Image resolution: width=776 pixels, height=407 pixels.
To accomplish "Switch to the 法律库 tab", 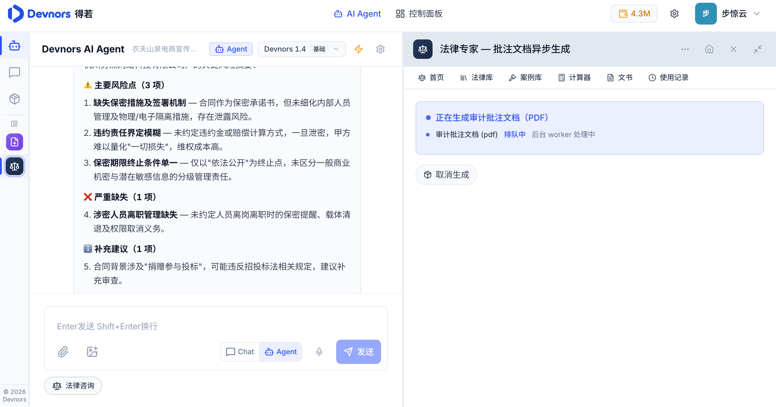I will [477, 78].
